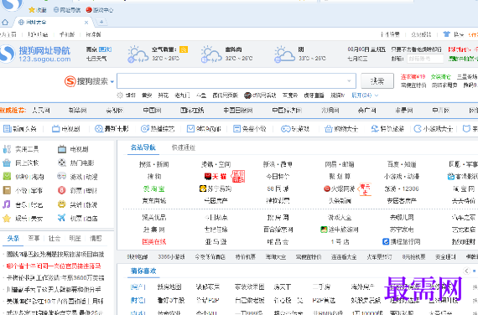
Task: Open the 京东商城 site link
Action: [154, 201]
